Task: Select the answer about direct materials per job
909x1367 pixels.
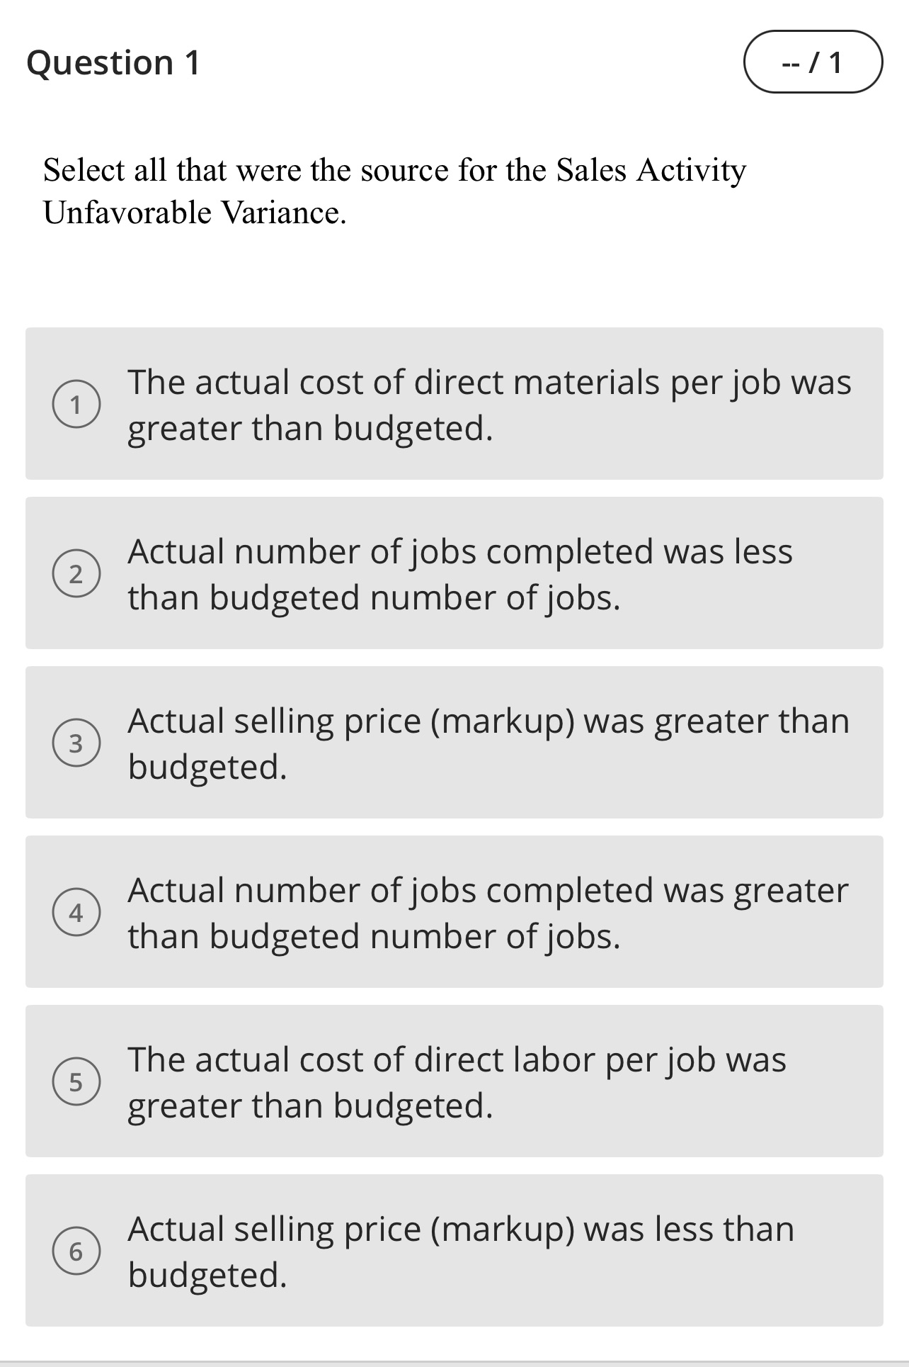Action: coord(453,405)
